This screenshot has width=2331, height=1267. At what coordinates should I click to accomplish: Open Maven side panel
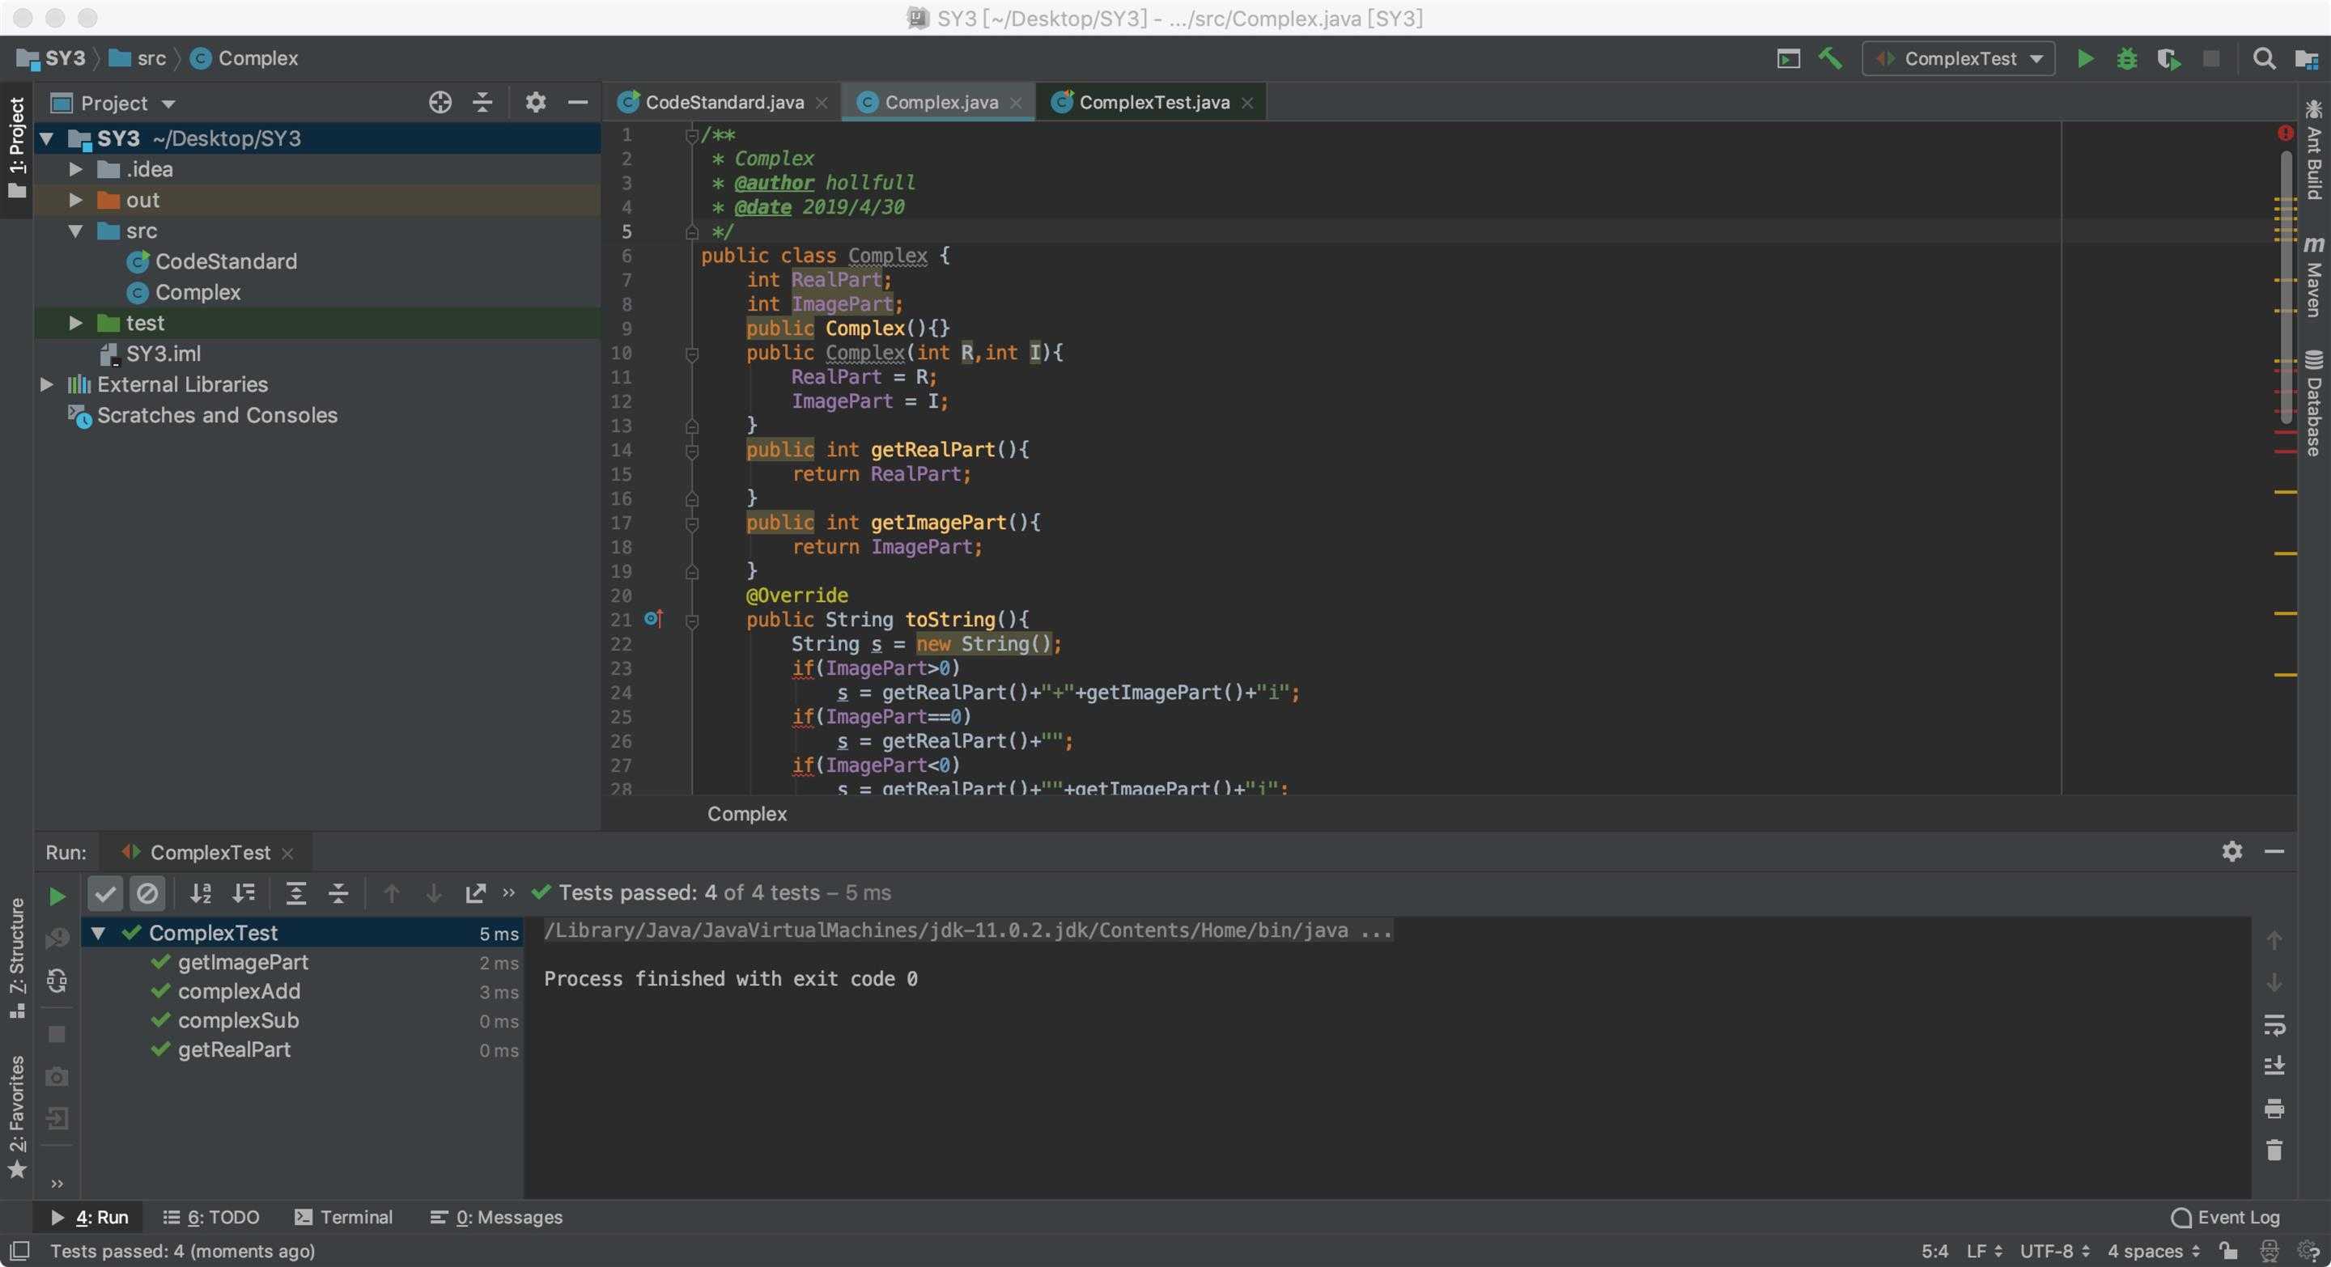coord(2314,277)
